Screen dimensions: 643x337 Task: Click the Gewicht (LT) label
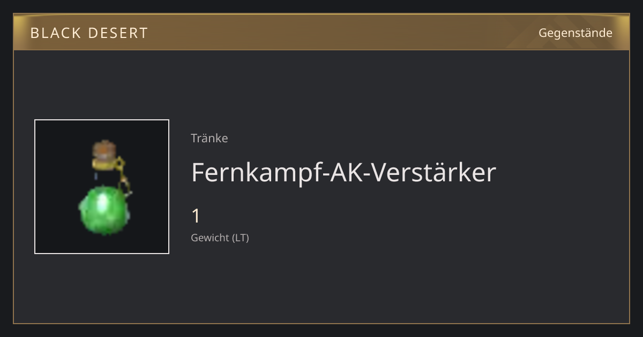220,238
